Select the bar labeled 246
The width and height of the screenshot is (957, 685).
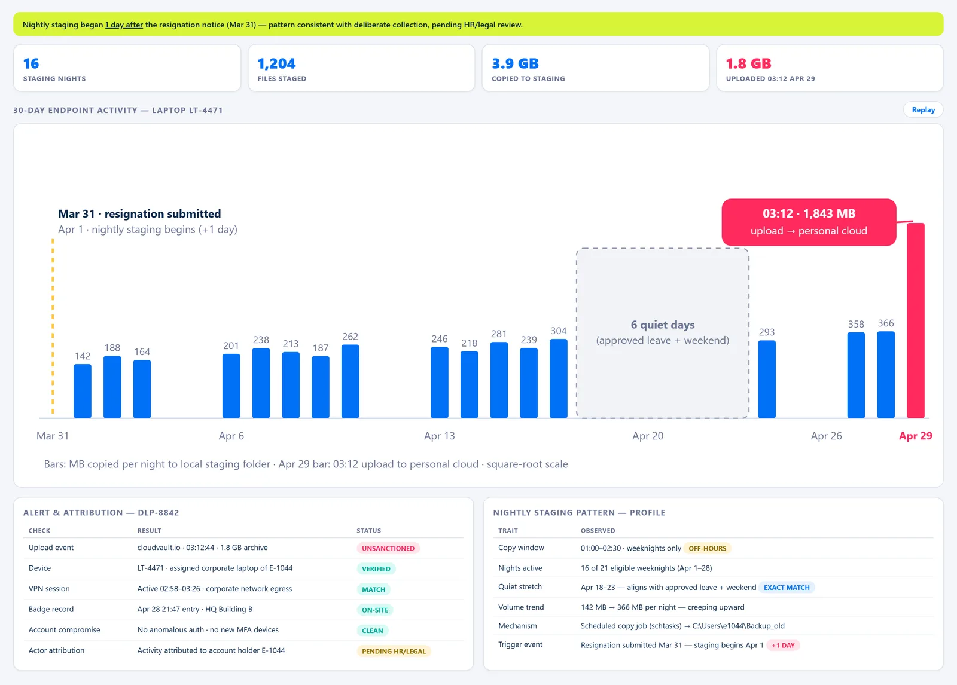(440, 383)
